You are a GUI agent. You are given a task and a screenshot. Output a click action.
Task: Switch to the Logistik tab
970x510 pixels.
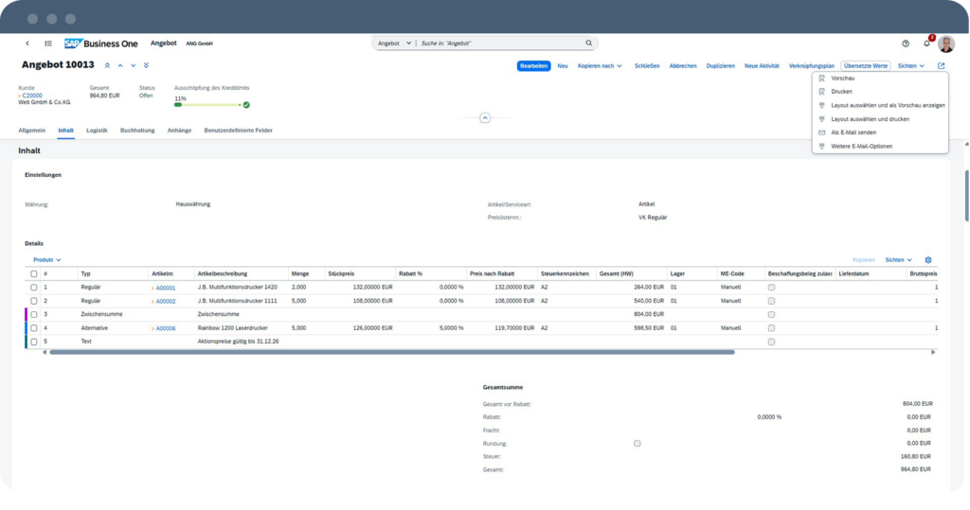click(x=97, y=131)
